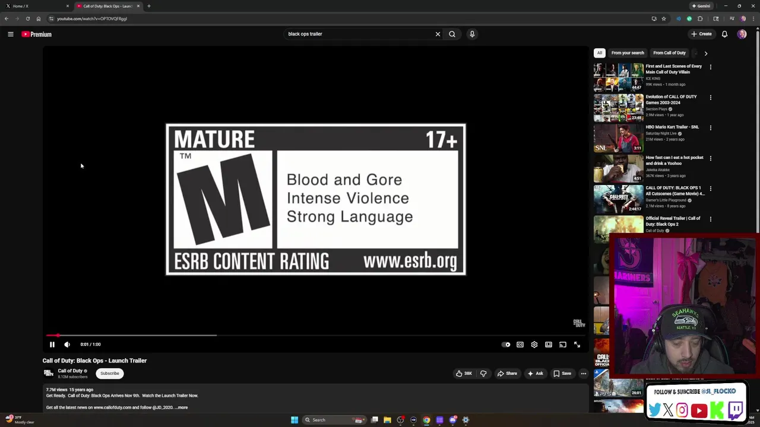This screenshot has width=760, height=427.
Task: Select the All filter chip
Action: (600, 53)
